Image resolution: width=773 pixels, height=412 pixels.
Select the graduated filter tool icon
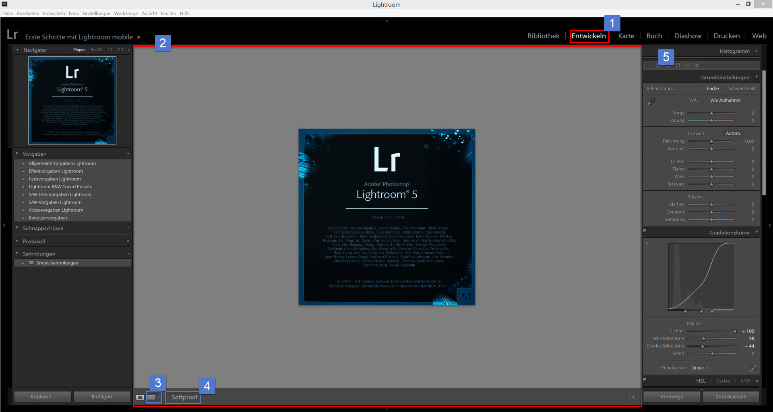coord(678,66)
